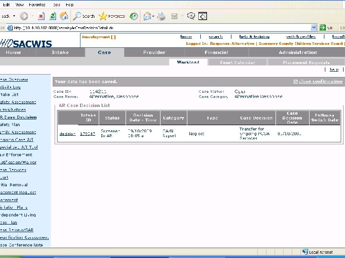Open the Edit menu

[6, 5]
